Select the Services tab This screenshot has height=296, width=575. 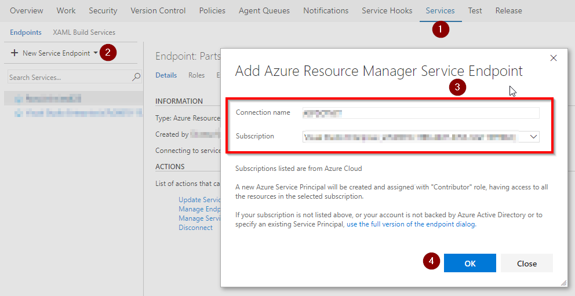440,10
